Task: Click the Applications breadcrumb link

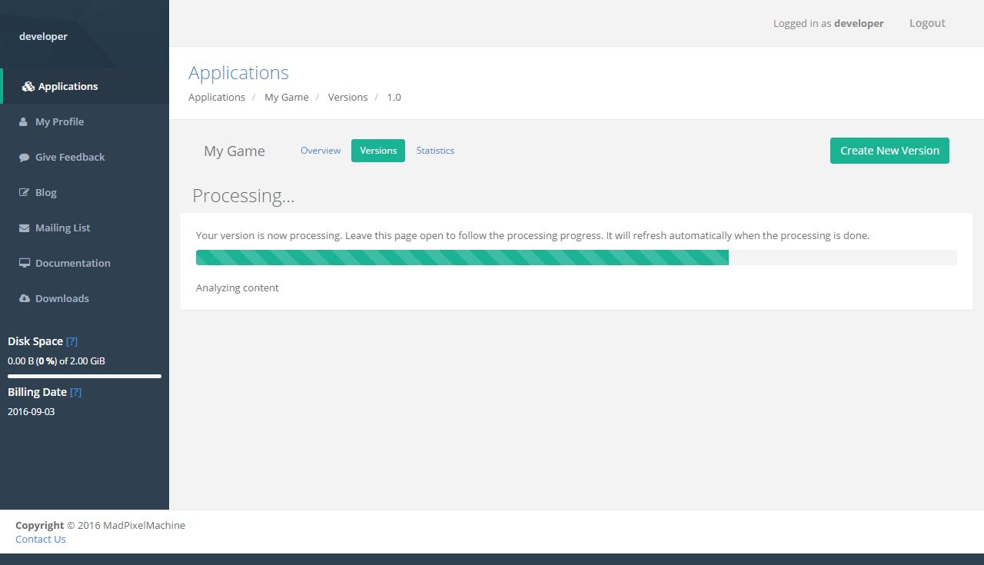Action: point(217,98)
